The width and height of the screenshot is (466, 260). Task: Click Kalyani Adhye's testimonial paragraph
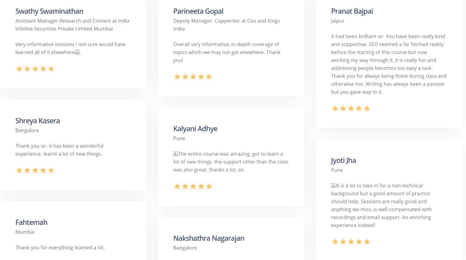pyautogui.click(x=231, y=162)
